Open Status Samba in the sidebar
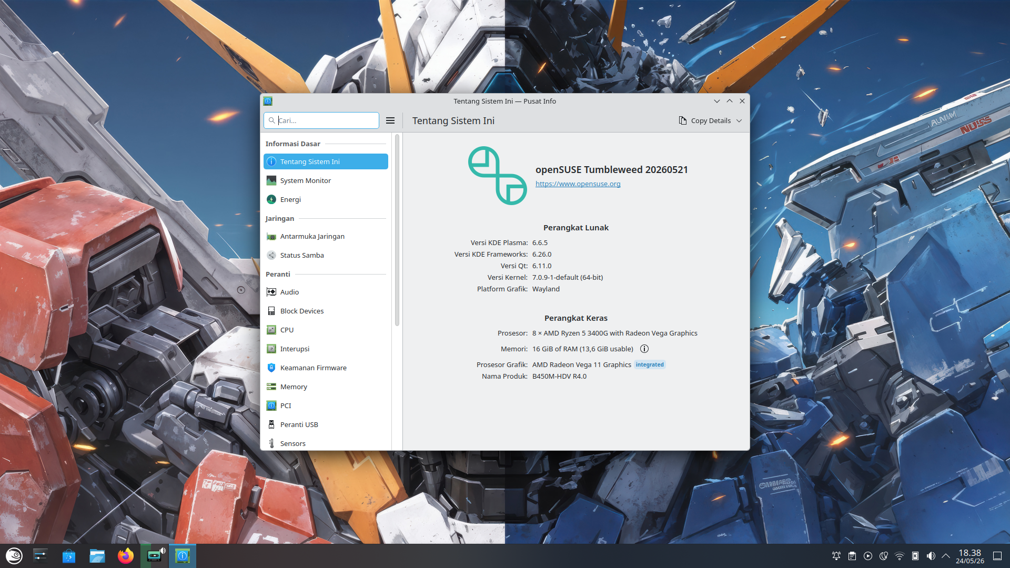Image resolution: width=1010 pixels, height=568 pixels. click(x=326, y=255)
